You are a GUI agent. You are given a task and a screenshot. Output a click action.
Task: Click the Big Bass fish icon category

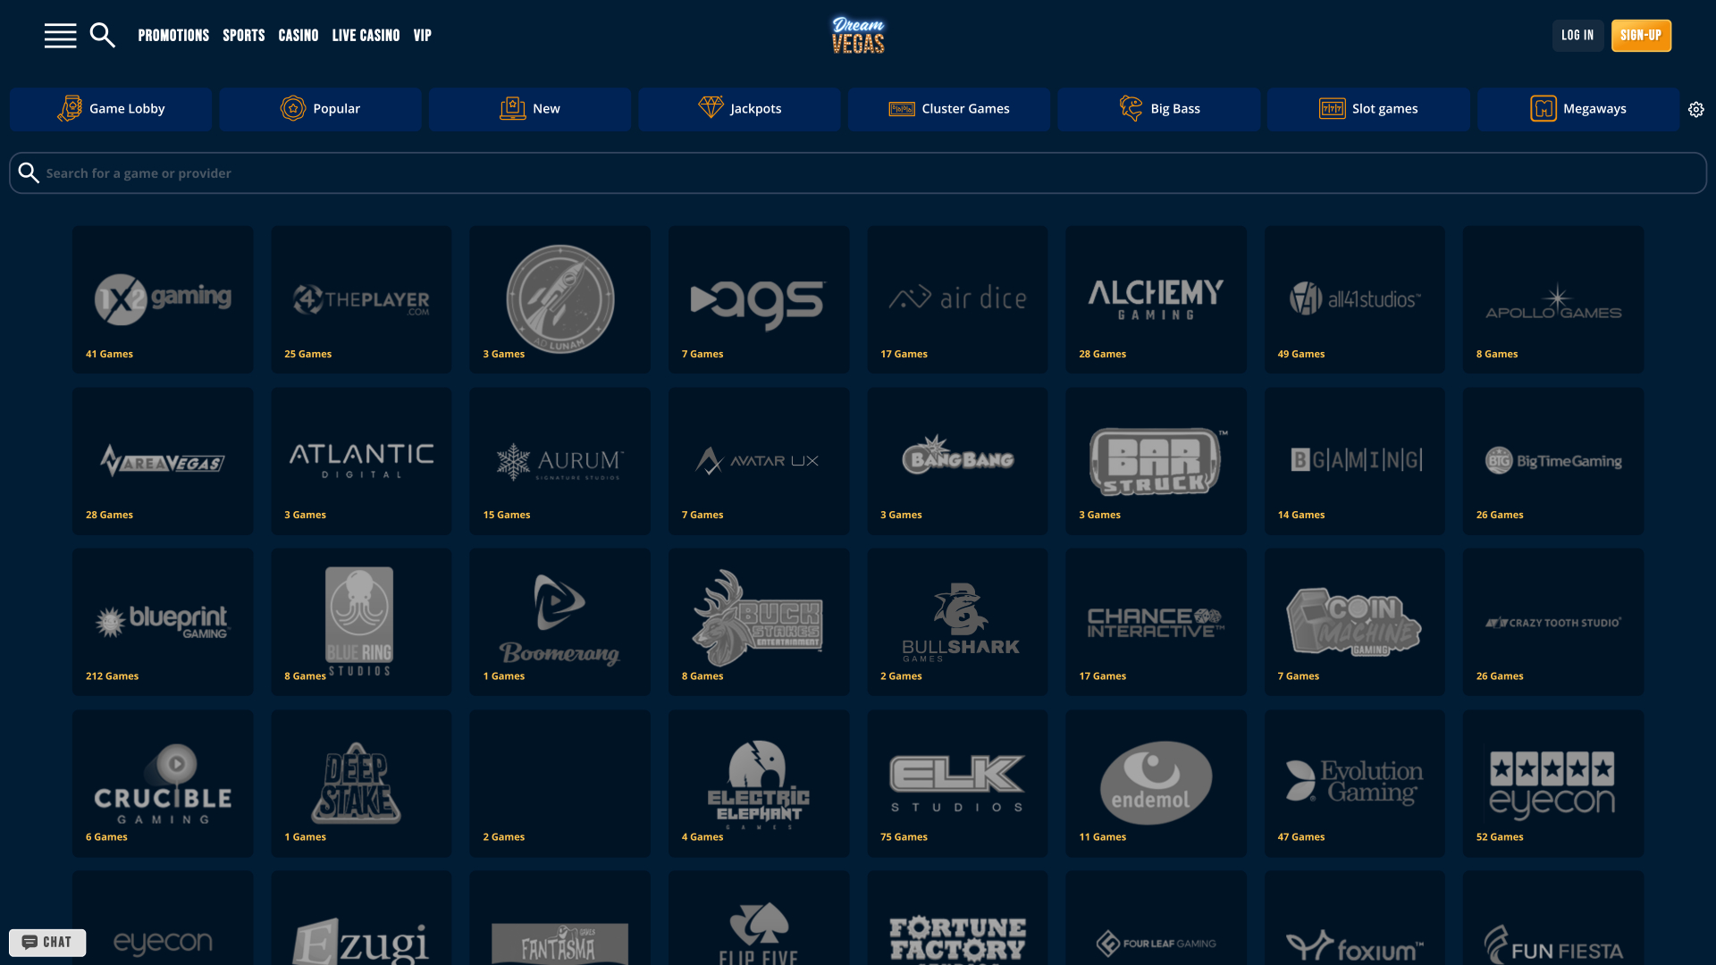pyautogui.click(x=1129, y=108)
